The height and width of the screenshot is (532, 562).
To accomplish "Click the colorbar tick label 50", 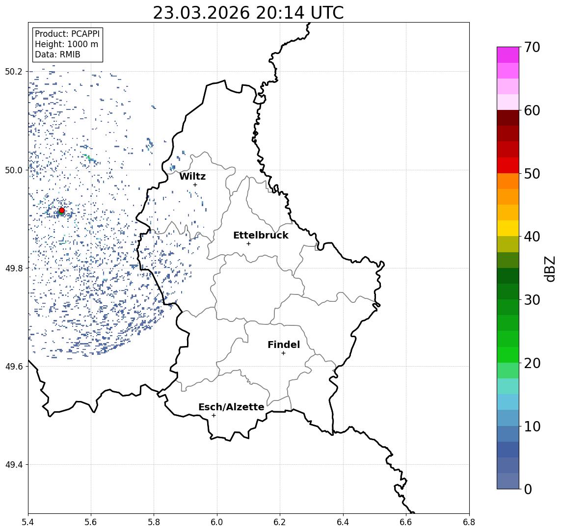I will point(532,174).
